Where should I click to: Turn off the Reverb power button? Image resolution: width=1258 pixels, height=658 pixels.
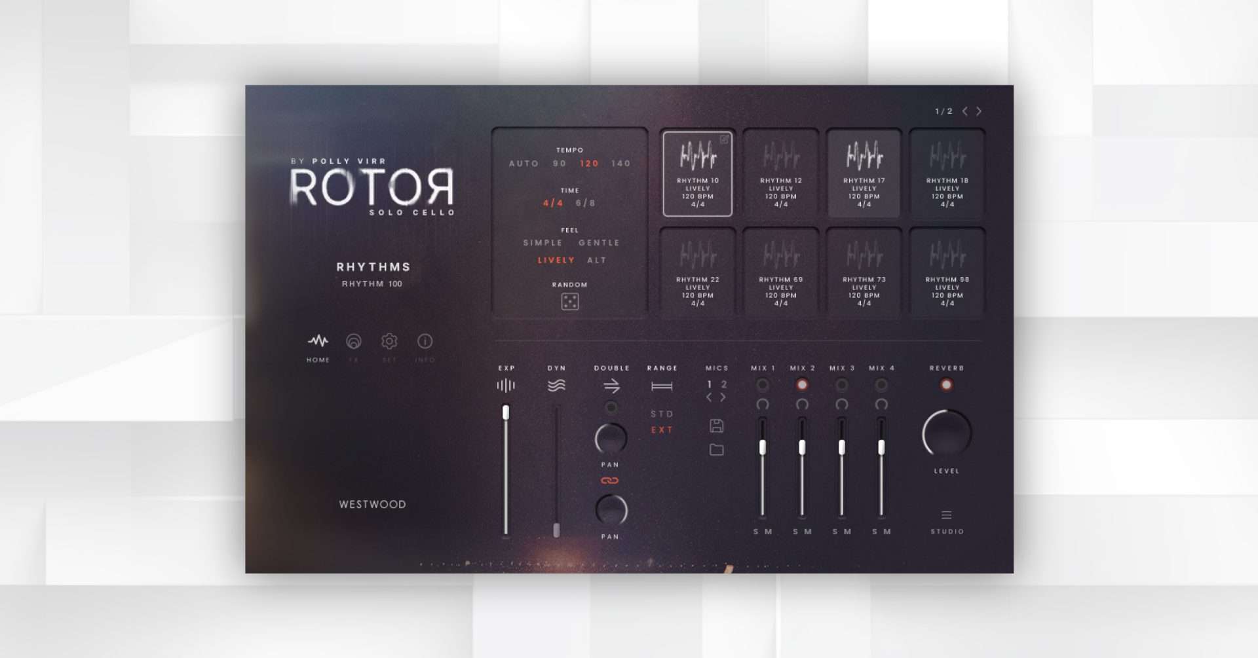coord(946,384)
